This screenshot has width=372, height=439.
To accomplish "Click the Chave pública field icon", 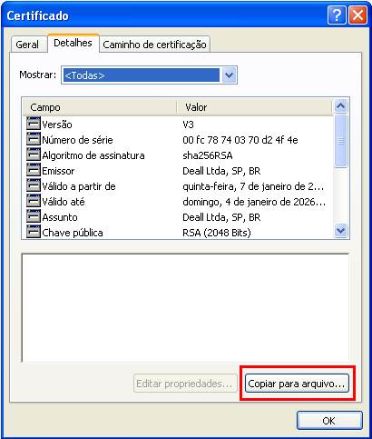I will (x=34, y=232).
